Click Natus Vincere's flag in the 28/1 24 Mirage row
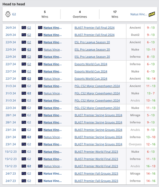 (40, 115)
